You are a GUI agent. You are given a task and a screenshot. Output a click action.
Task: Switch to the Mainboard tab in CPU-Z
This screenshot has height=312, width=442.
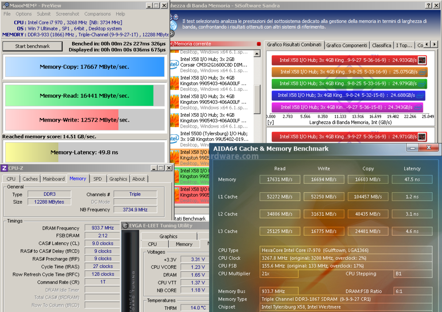pos(53,179)
